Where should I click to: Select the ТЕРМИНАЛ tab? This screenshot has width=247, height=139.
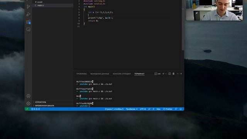coord(139,74)
